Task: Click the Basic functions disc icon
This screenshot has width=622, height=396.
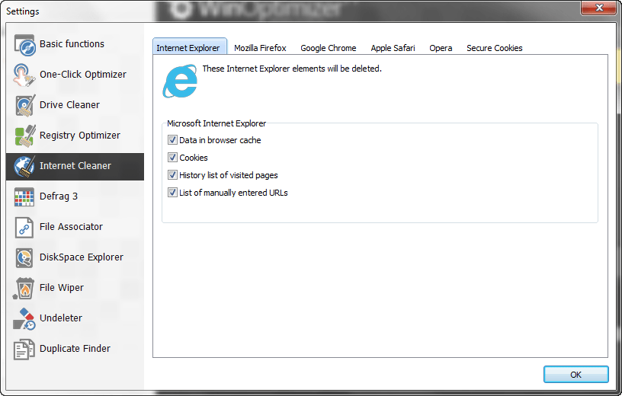Action: click(x=24, y=44)
